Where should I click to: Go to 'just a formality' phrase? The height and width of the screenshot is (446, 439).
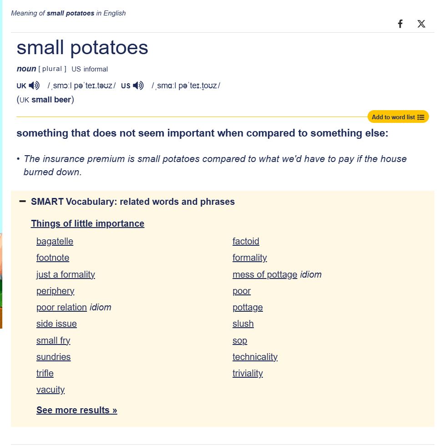[66, 274]
